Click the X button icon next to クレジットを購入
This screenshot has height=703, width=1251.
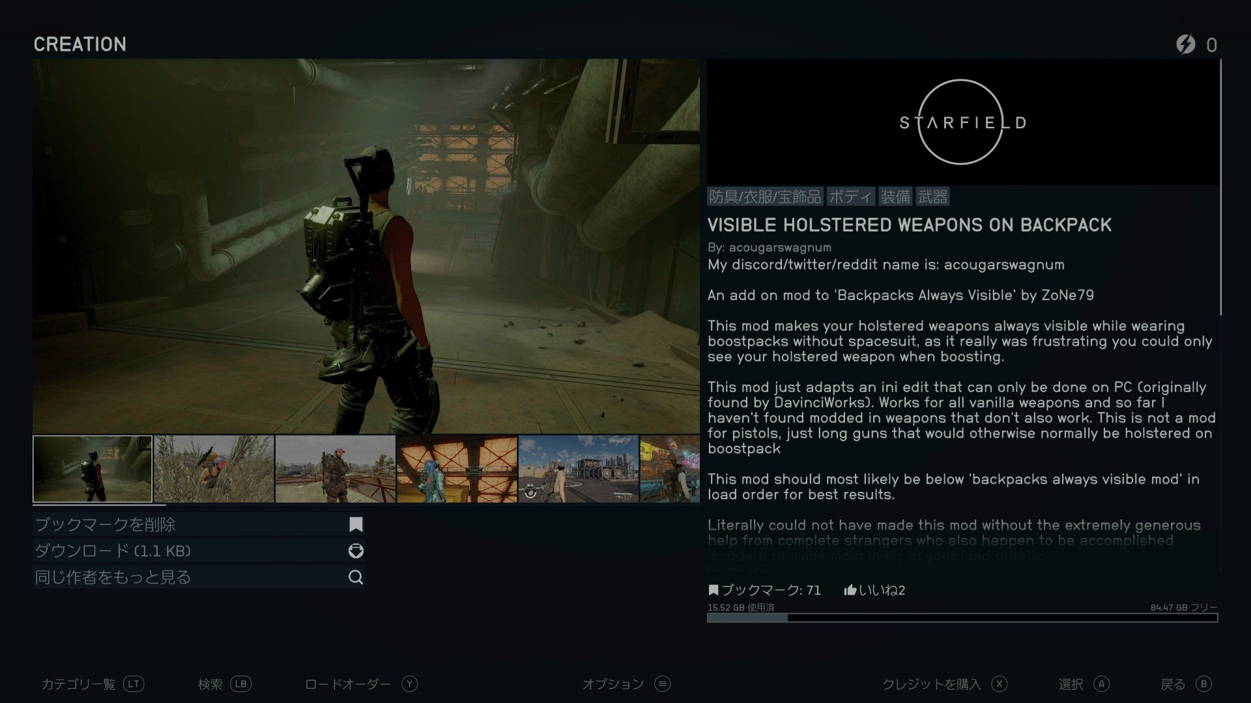999,684
